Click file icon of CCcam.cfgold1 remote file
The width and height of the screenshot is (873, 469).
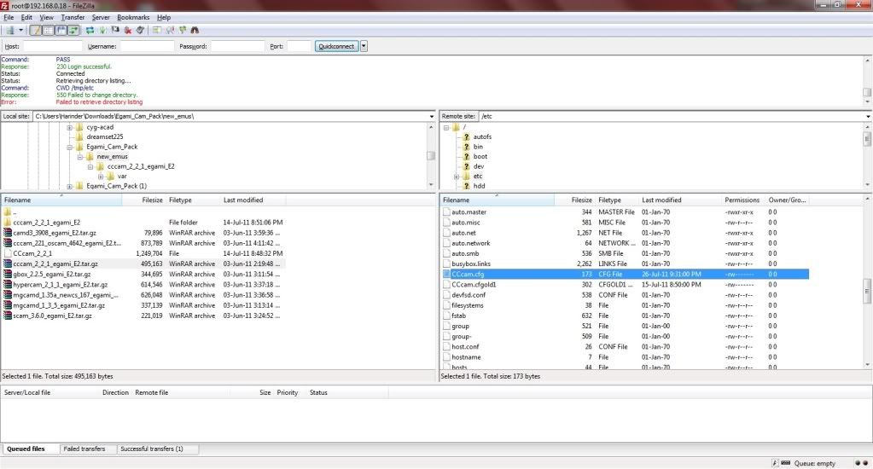tap(446, 284)
